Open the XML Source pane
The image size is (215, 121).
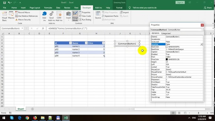tap(98, 15)
